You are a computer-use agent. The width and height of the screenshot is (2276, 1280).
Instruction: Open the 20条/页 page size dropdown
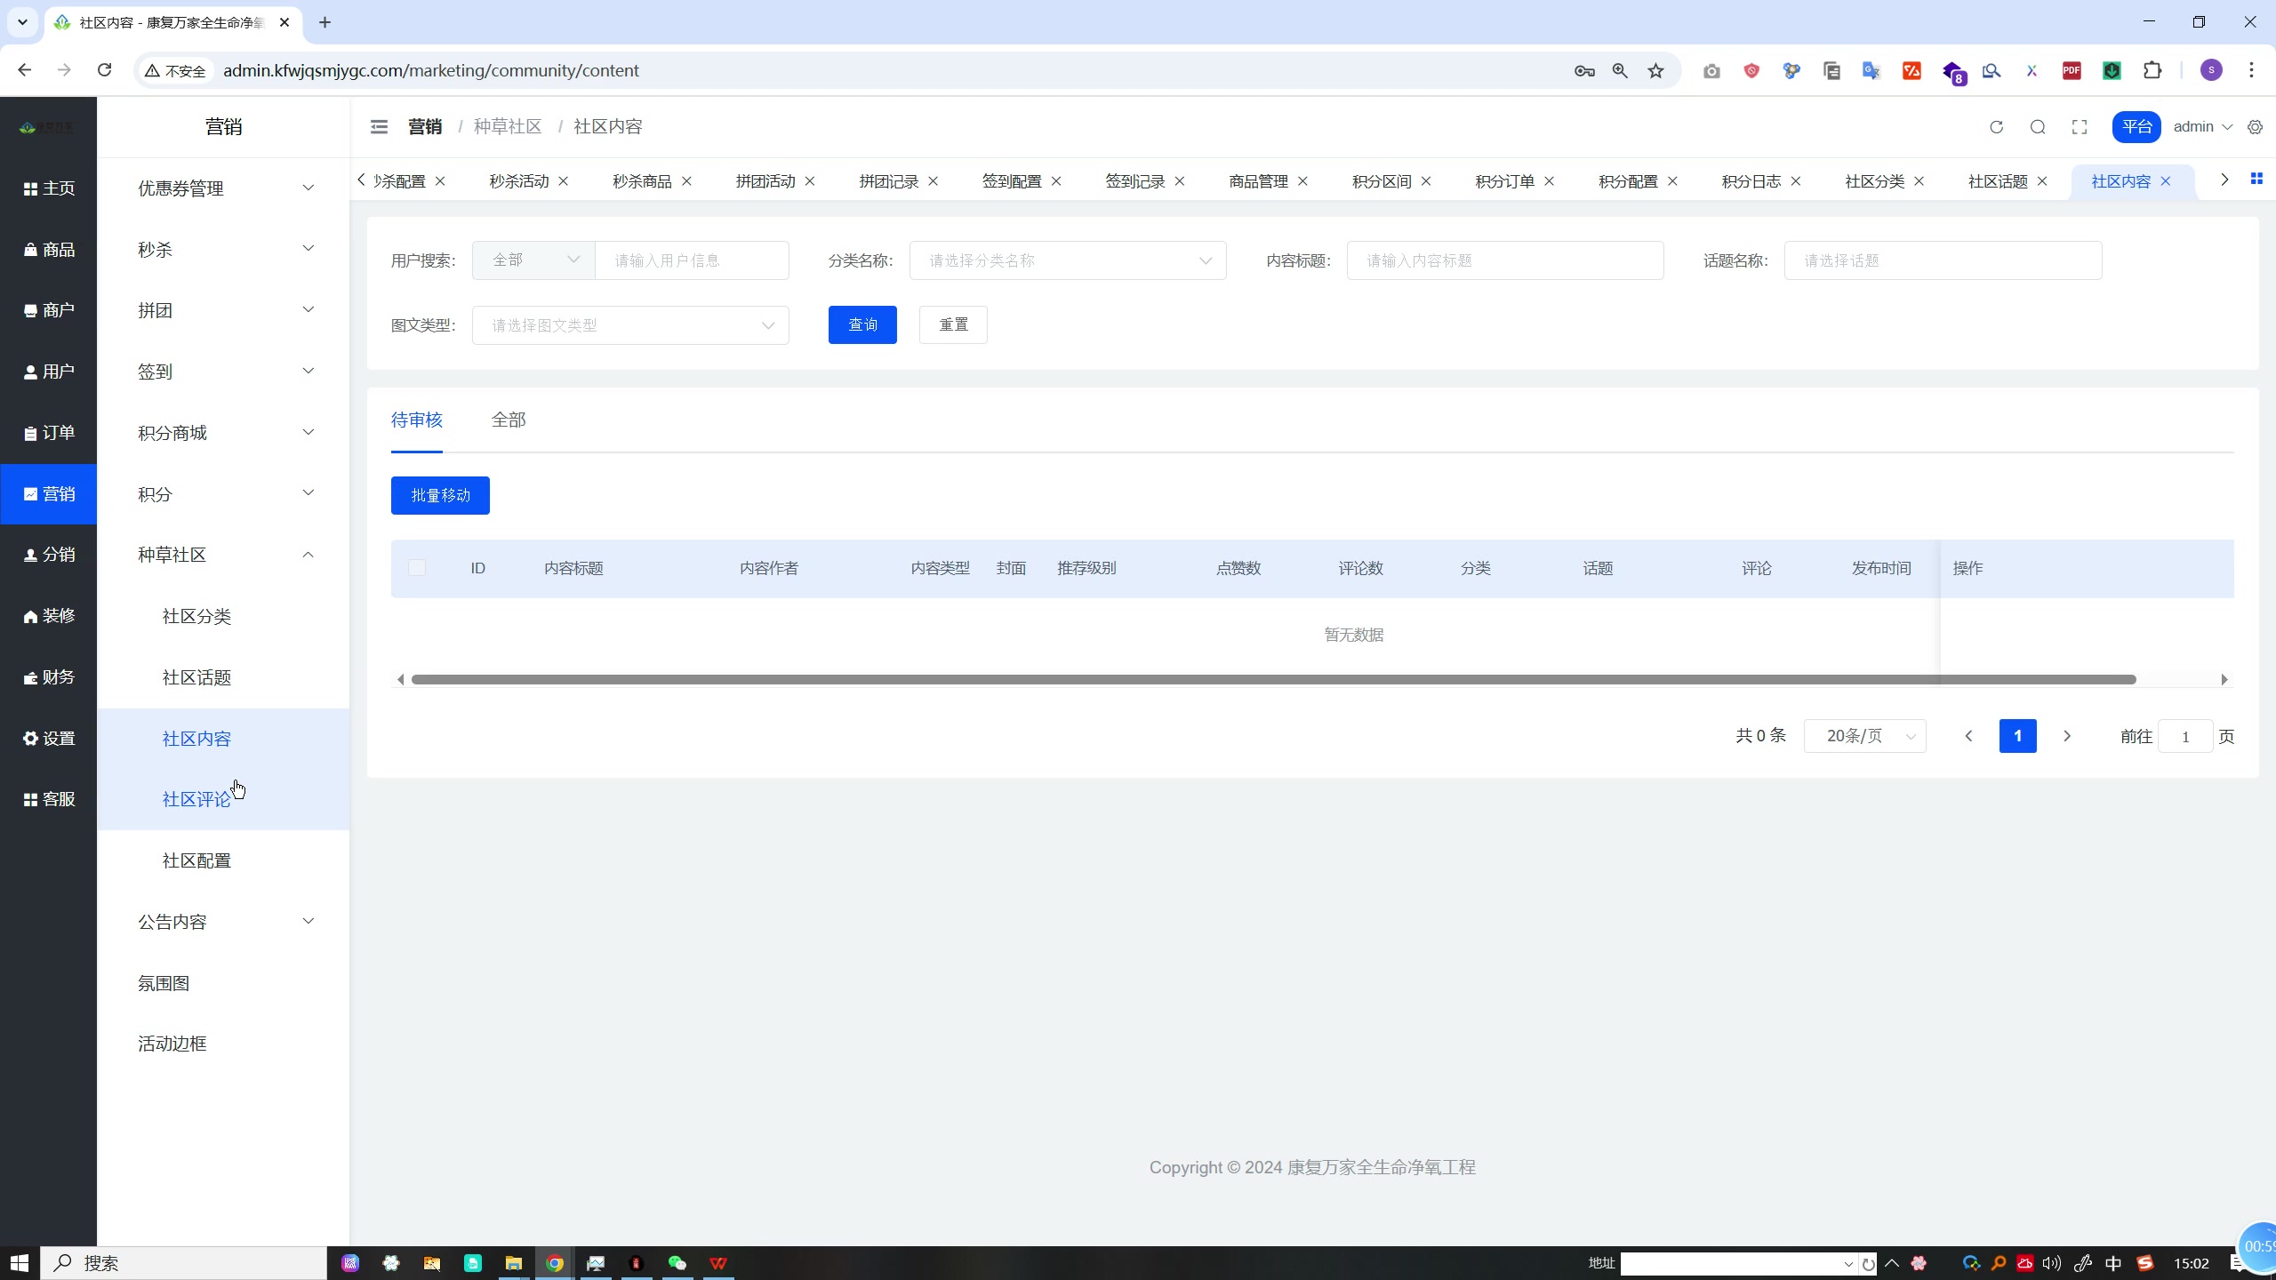[1865, 736]
